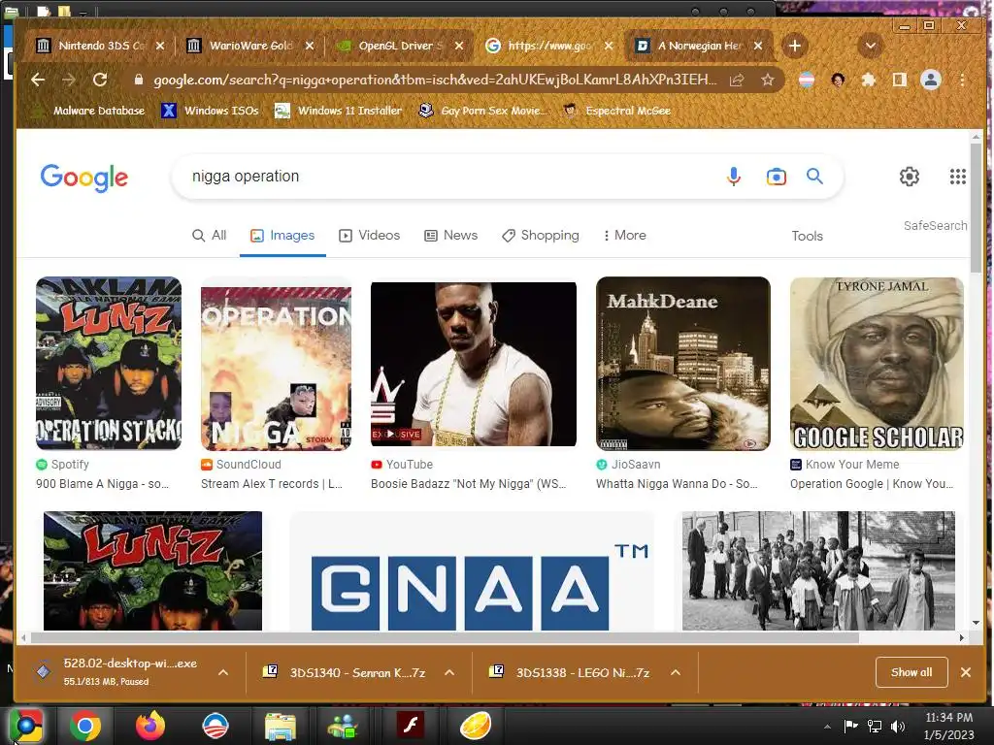Toggle the browser side panel
Viewport: 994px width, 745px height.
[899, 80]
